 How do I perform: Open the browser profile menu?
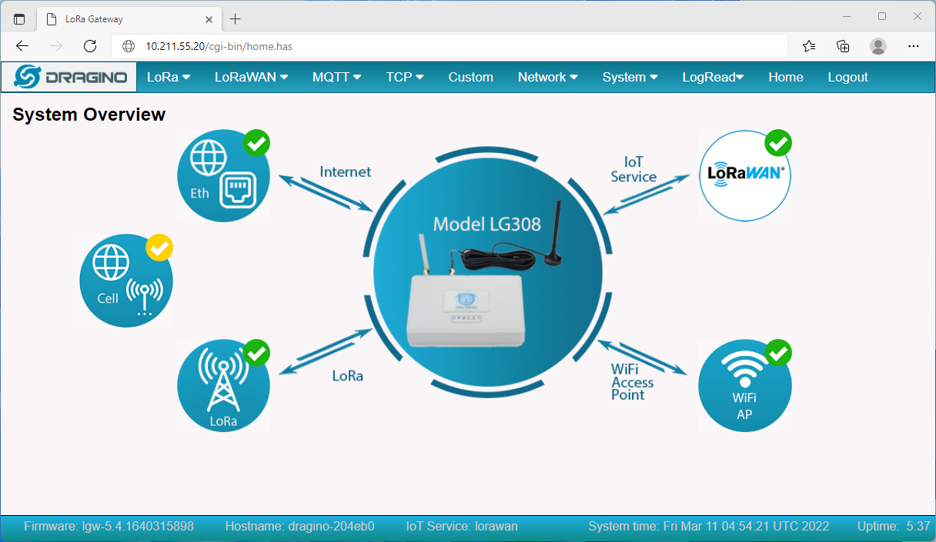(878, 46)
